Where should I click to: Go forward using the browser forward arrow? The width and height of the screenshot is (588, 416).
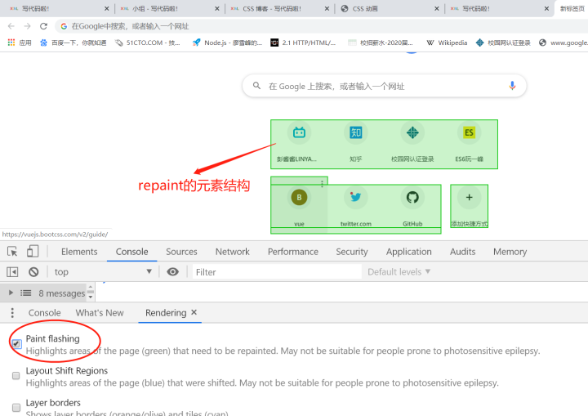tap(27, 26)
